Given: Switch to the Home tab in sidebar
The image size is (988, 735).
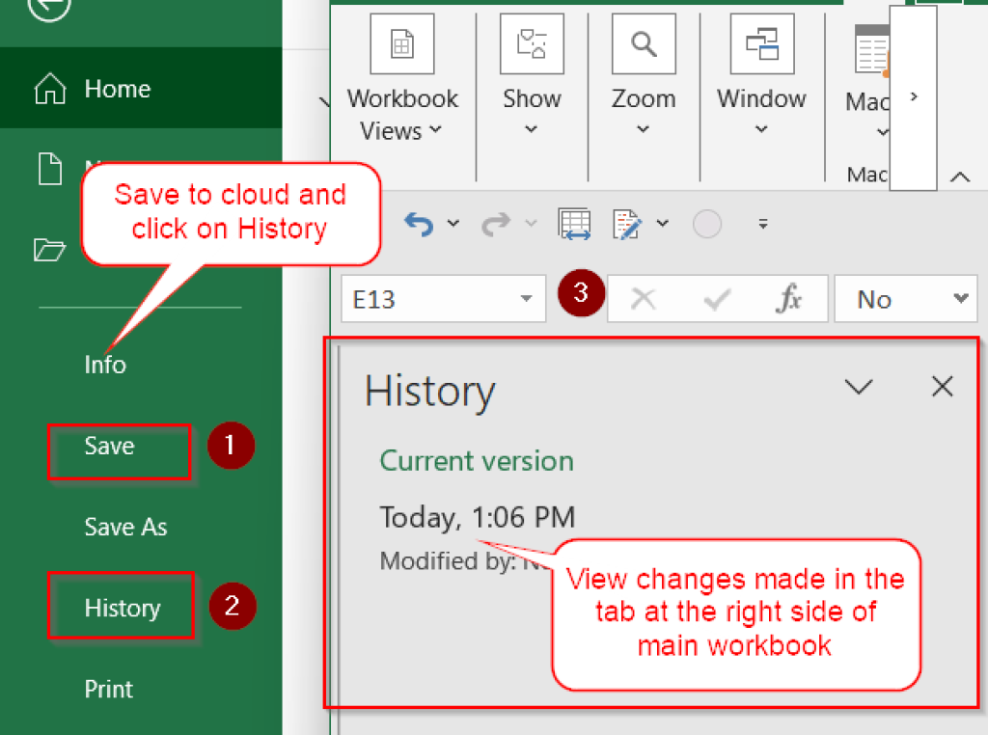Looking at the screenshot, I should [116, 89].
